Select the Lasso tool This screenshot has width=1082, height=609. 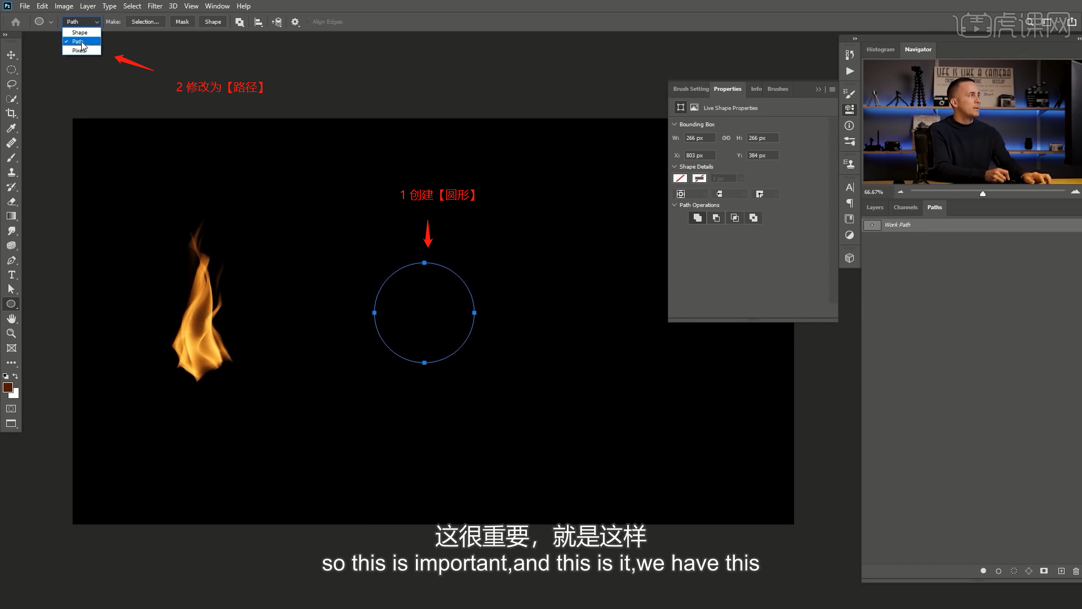11,84
